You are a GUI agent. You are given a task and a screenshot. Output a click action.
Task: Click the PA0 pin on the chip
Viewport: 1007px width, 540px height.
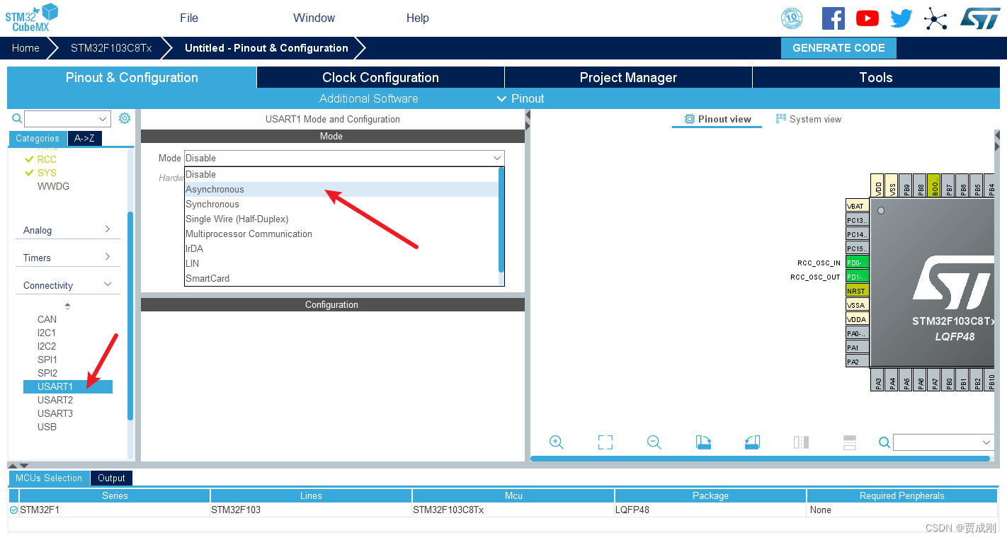click(x=858, y=333)
